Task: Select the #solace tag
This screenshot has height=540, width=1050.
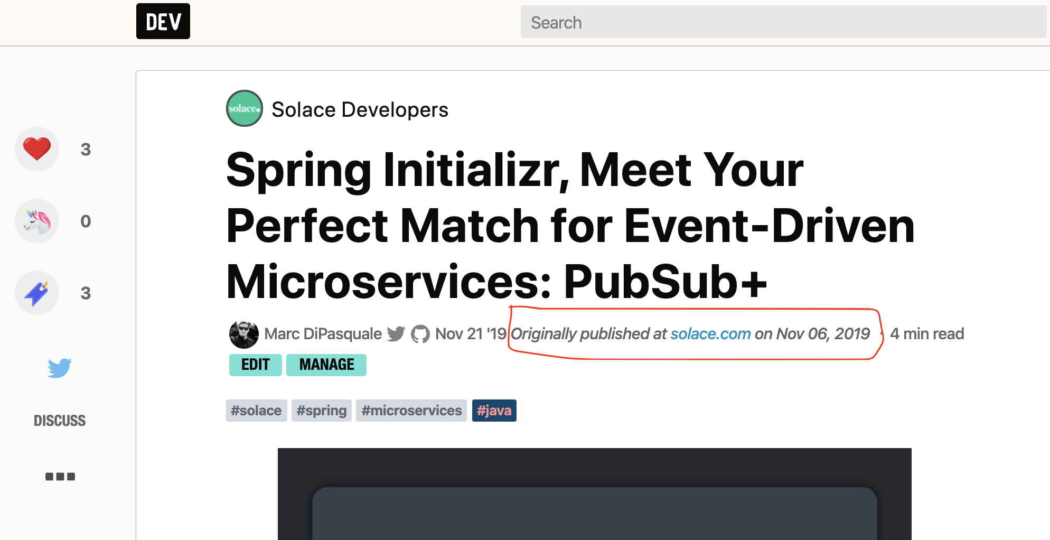Action: point(256,410)
